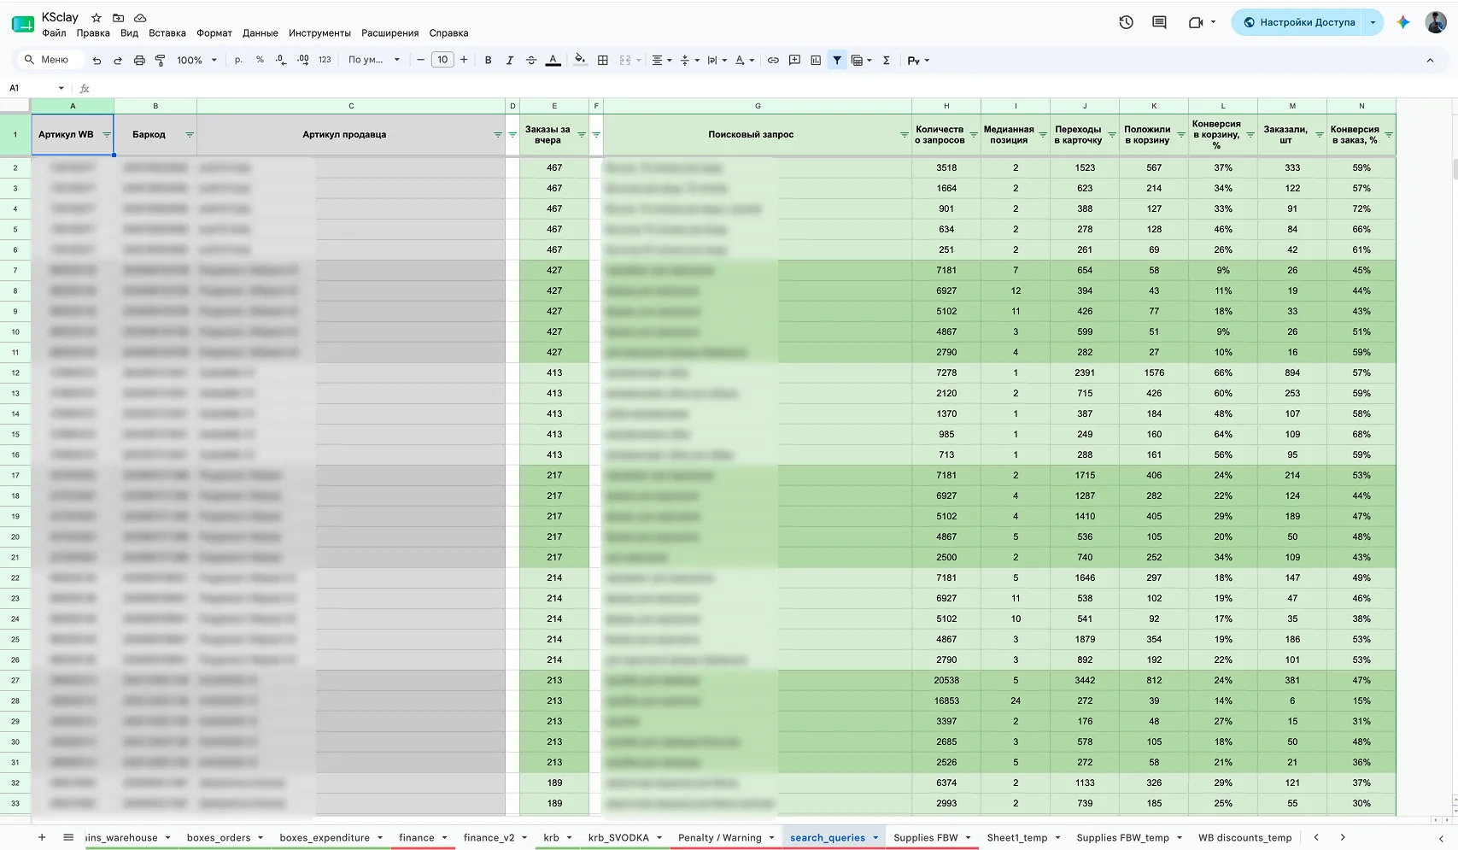Screen dimensions: 1458x850
Task: Open text rotation dropdown
Action: click(x=745, y=61)
